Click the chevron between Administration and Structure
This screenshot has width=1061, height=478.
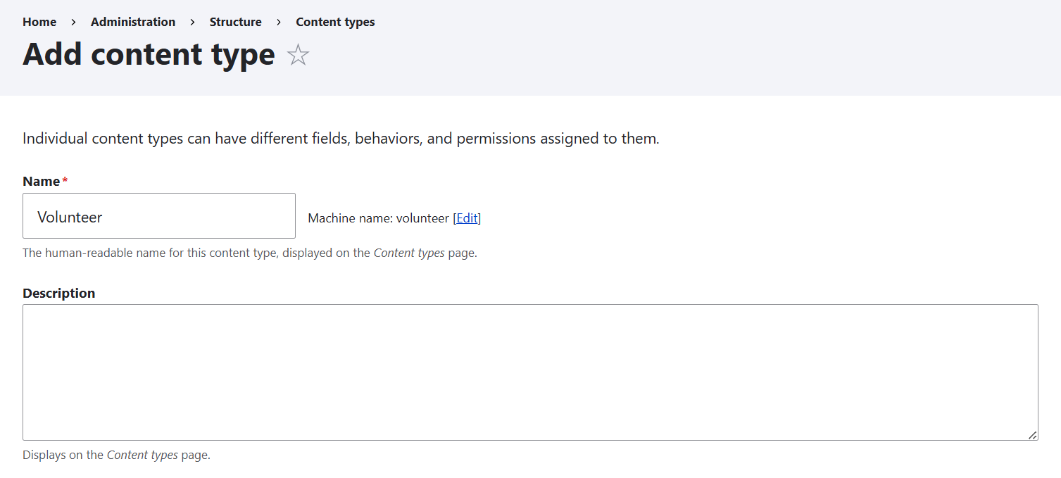click(x=192, y=22)
